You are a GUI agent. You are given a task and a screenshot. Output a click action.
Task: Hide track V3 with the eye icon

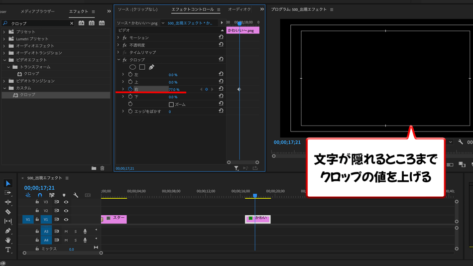point(66,202)
